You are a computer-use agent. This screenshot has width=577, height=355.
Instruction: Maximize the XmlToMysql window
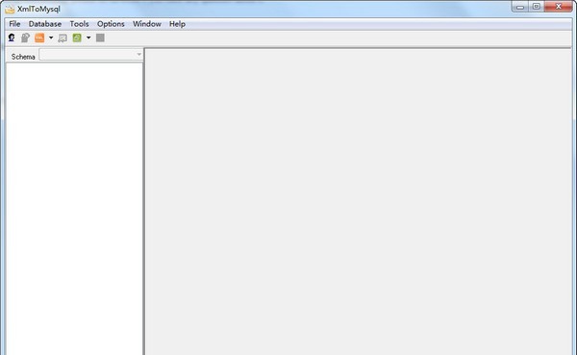coord(537,7)
